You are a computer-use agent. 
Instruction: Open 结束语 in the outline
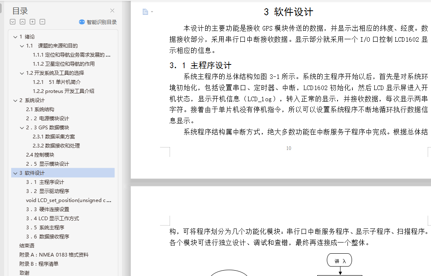click(26, 245)
